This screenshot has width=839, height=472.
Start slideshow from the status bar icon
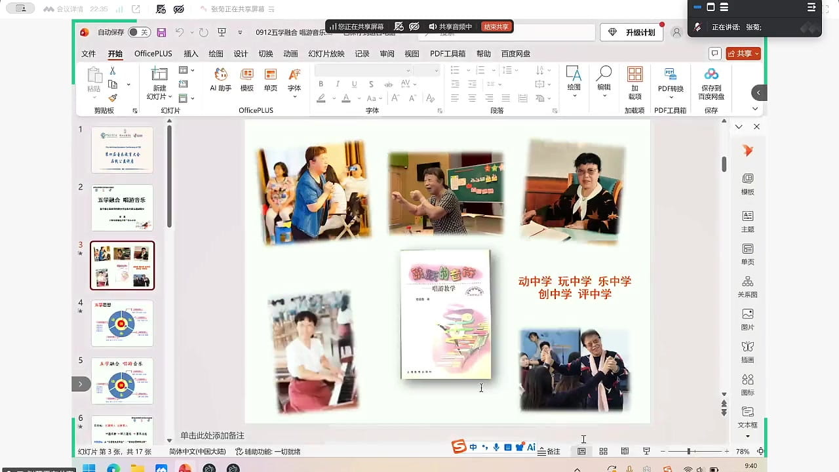click(x=646, y=452)
